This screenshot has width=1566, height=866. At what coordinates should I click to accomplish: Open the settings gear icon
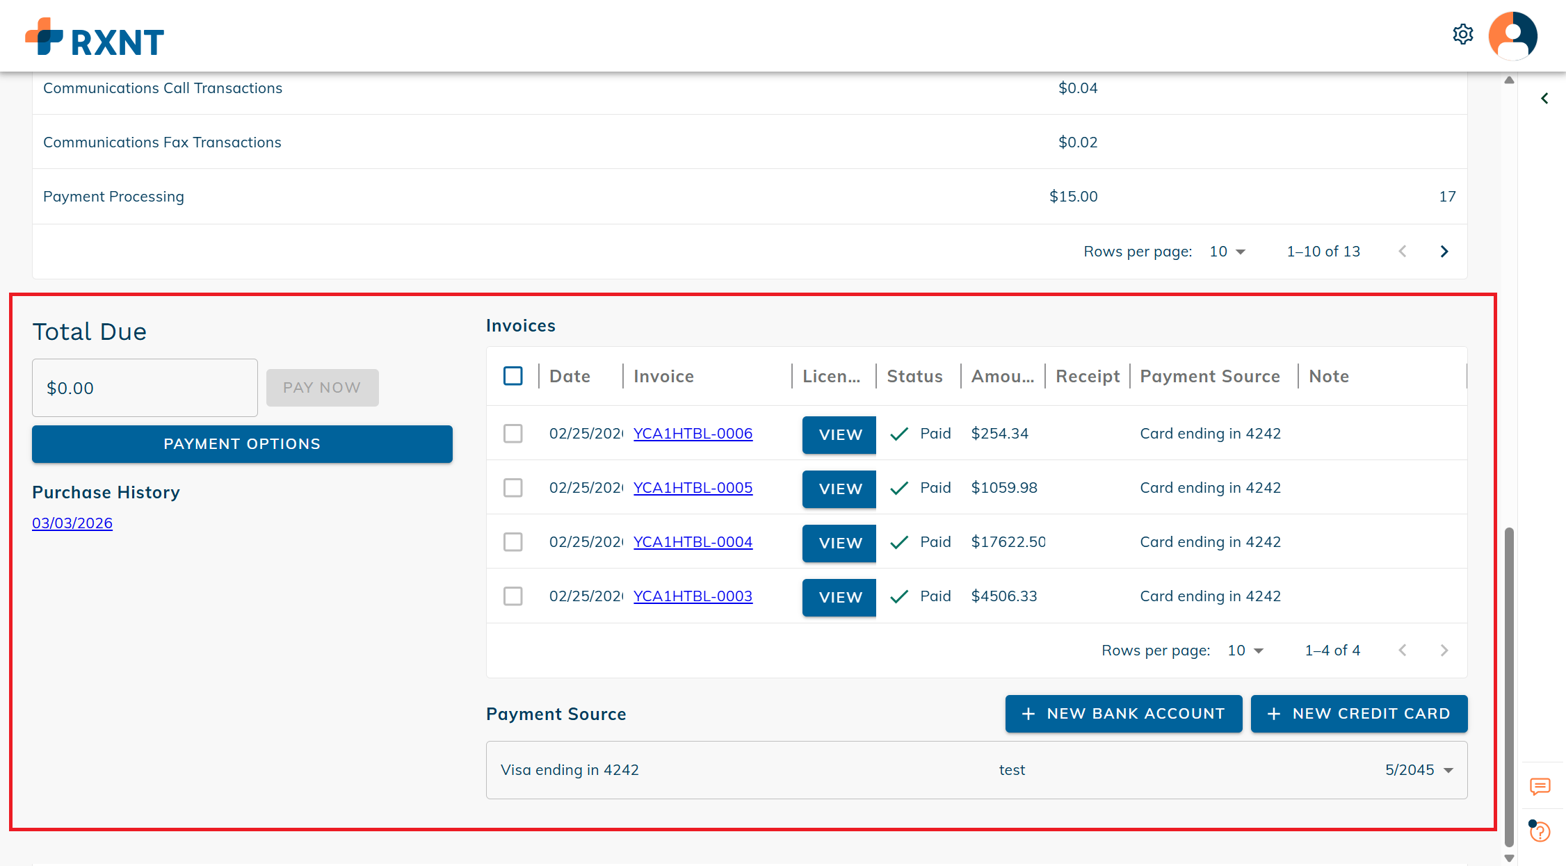1462,34
